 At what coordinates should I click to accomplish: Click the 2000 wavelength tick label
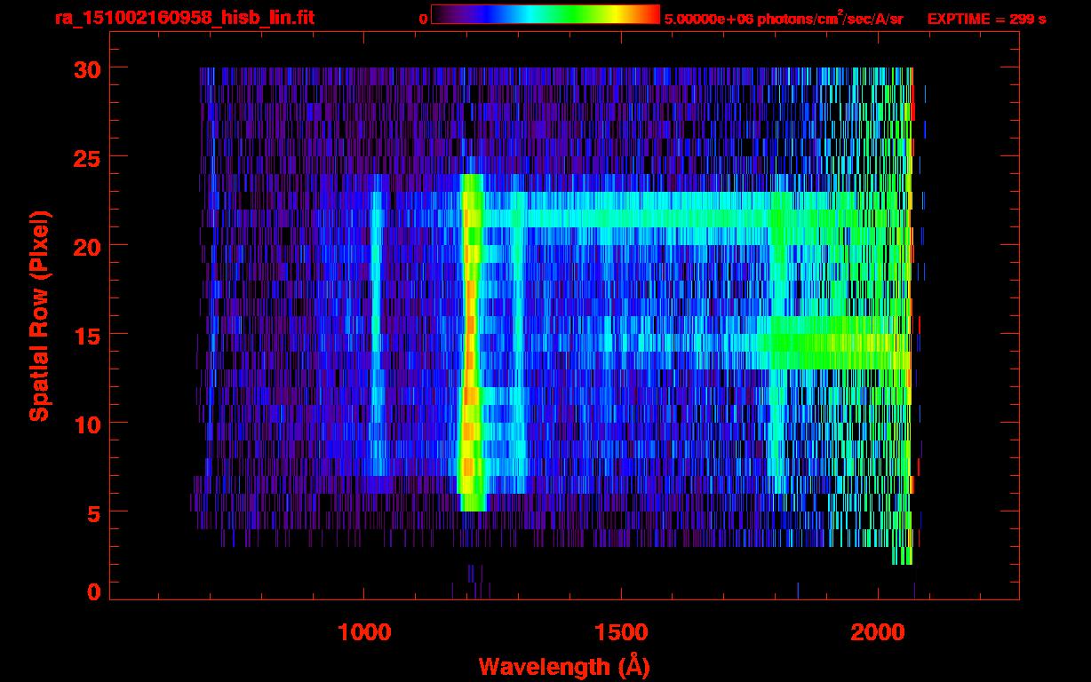pyautogui.click(x=878, y=632)
